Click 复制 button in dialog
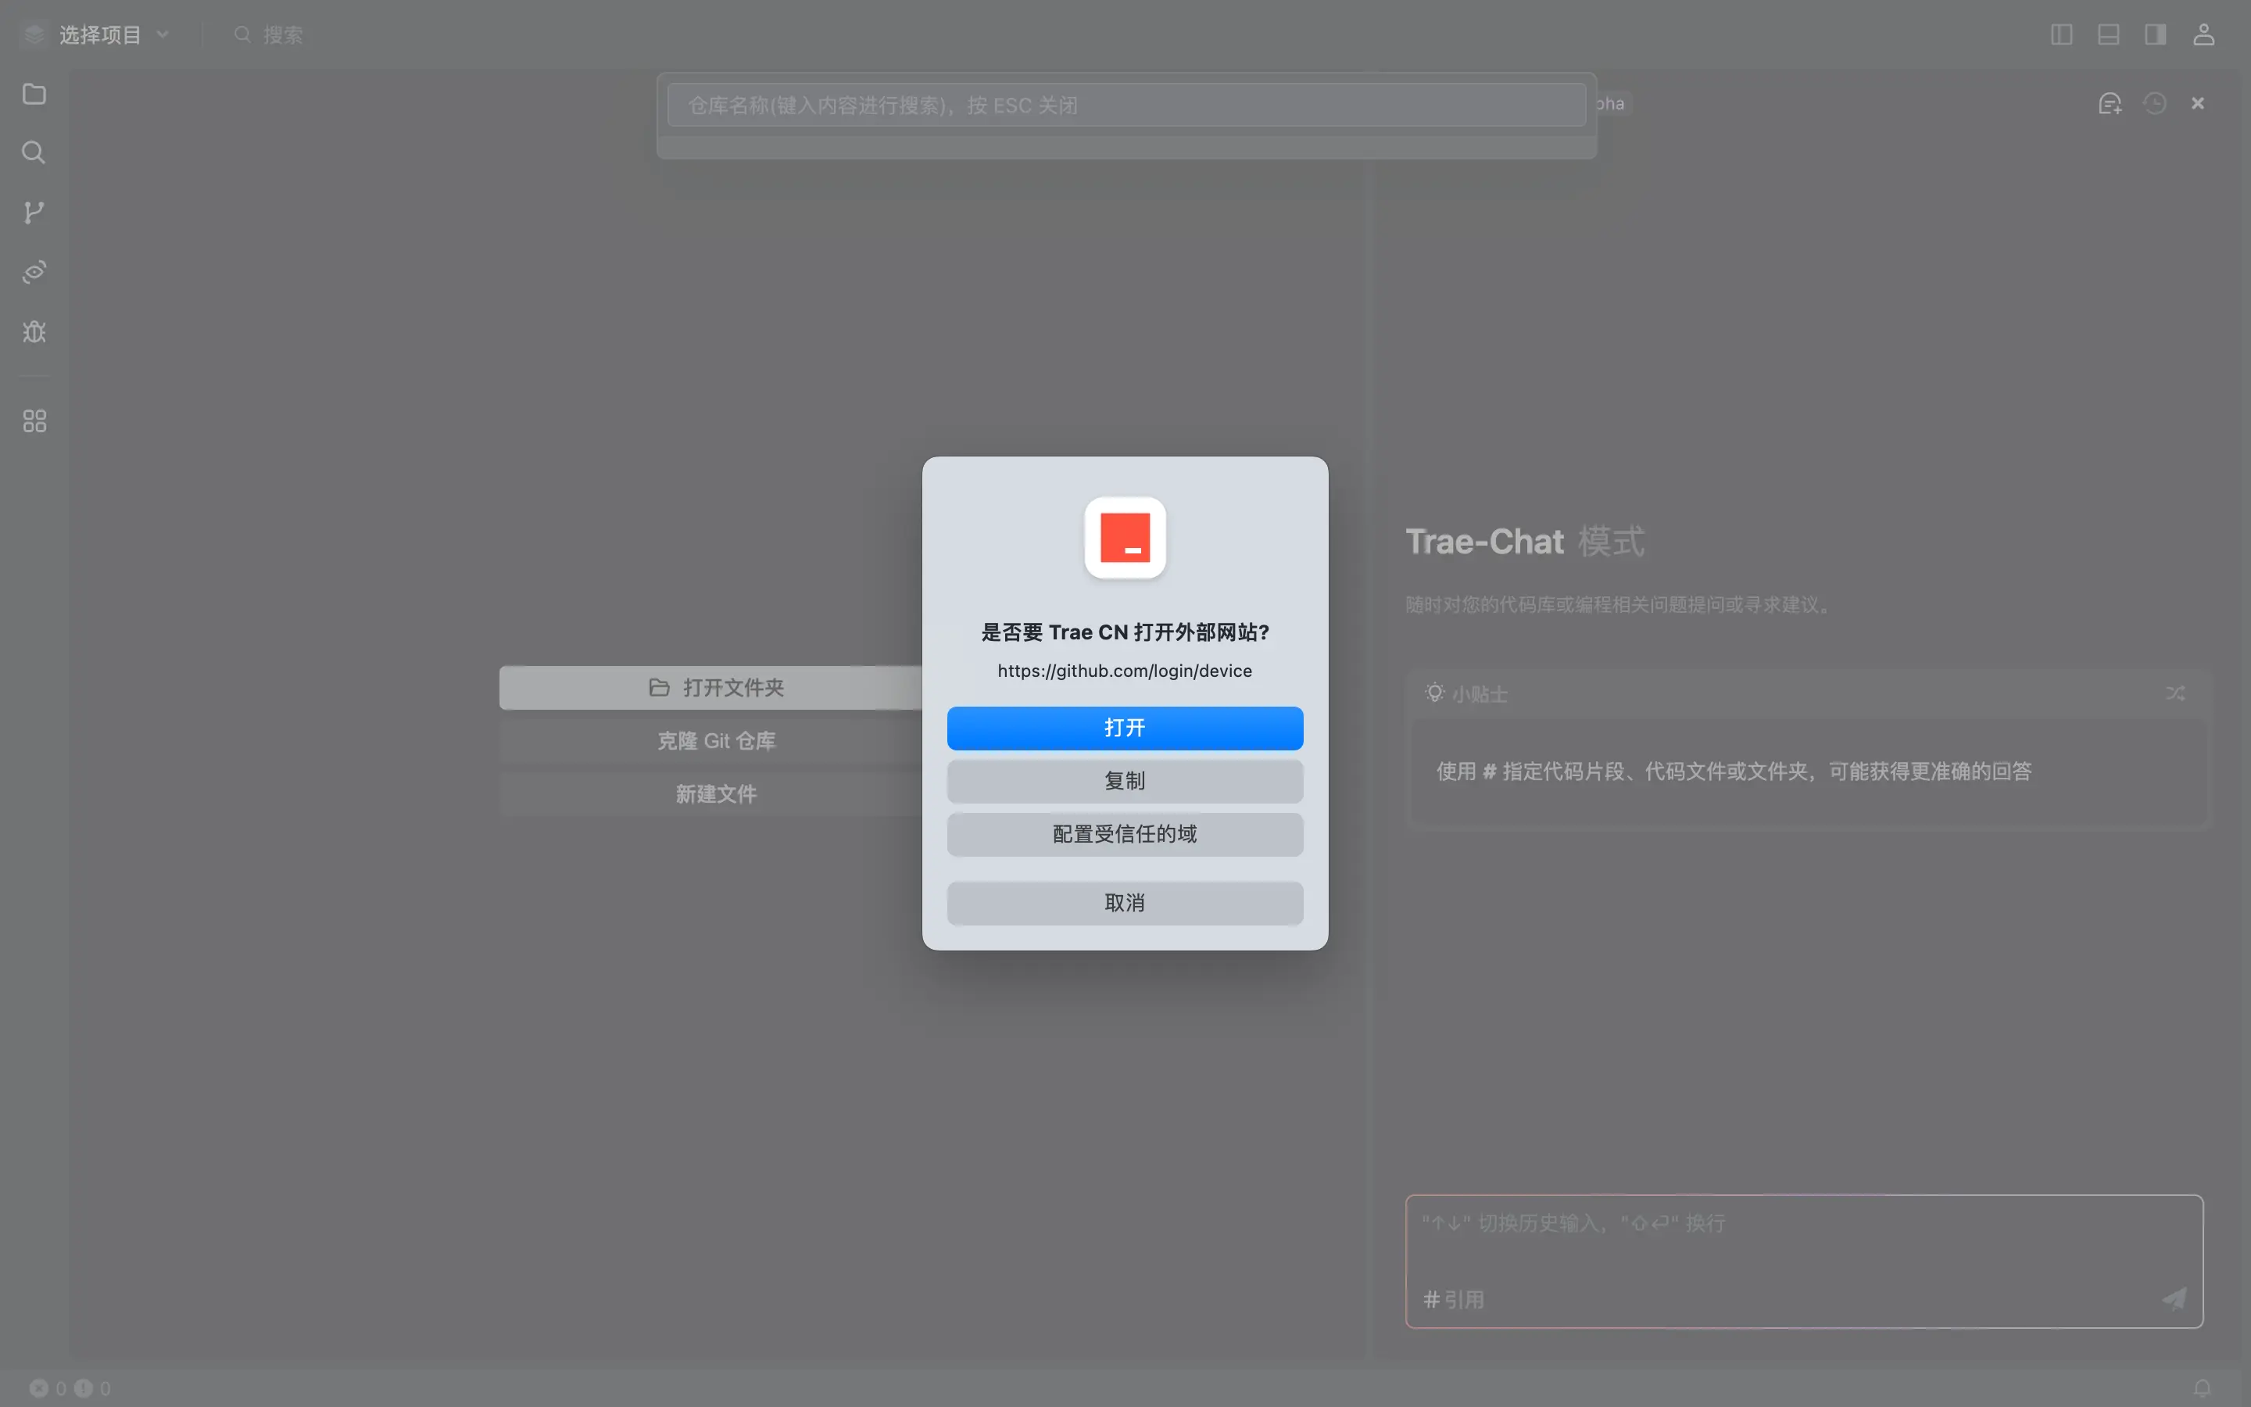Screen dimensions: 2251x1407 (x=1125, y=781)
